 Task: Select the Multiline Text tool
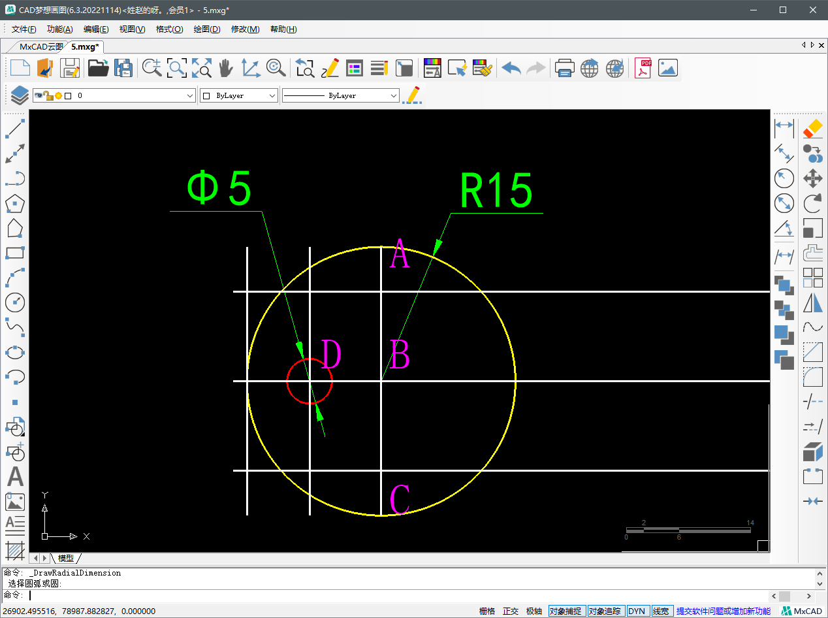[x=15, y=526]
